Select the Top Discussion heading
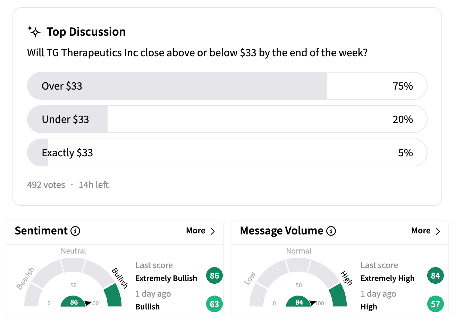 click(x=86, y=32)
